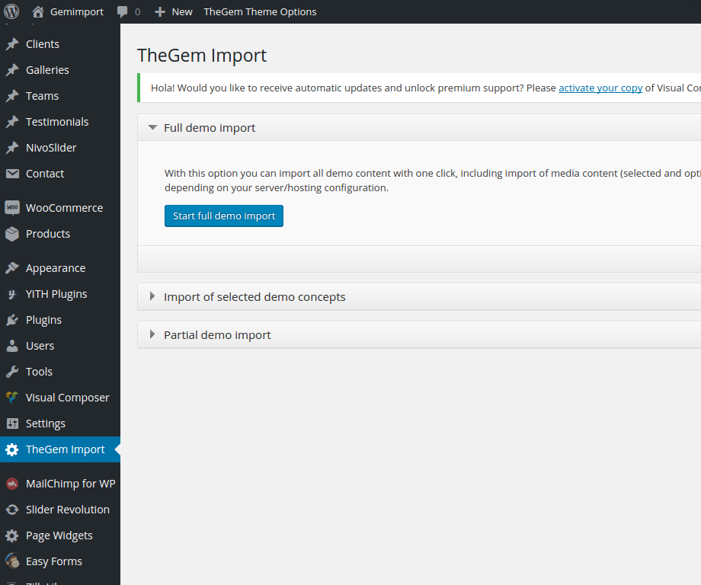Open the Appearance menu
701x585 pixels.
(x=55, y=268)
